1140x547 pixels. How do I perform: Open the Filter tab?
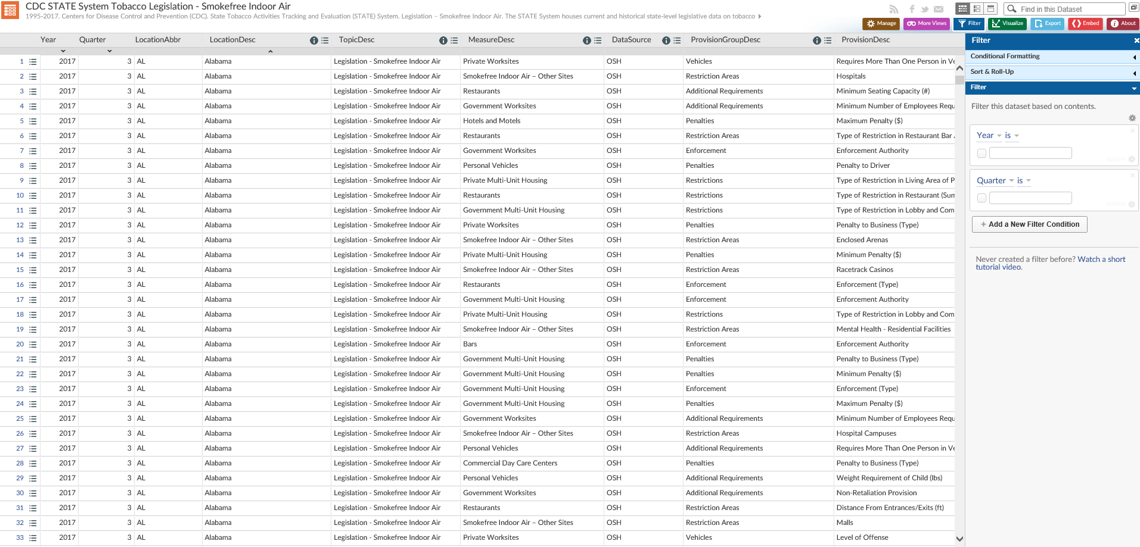pyautogui.click(x=969, y=24)
